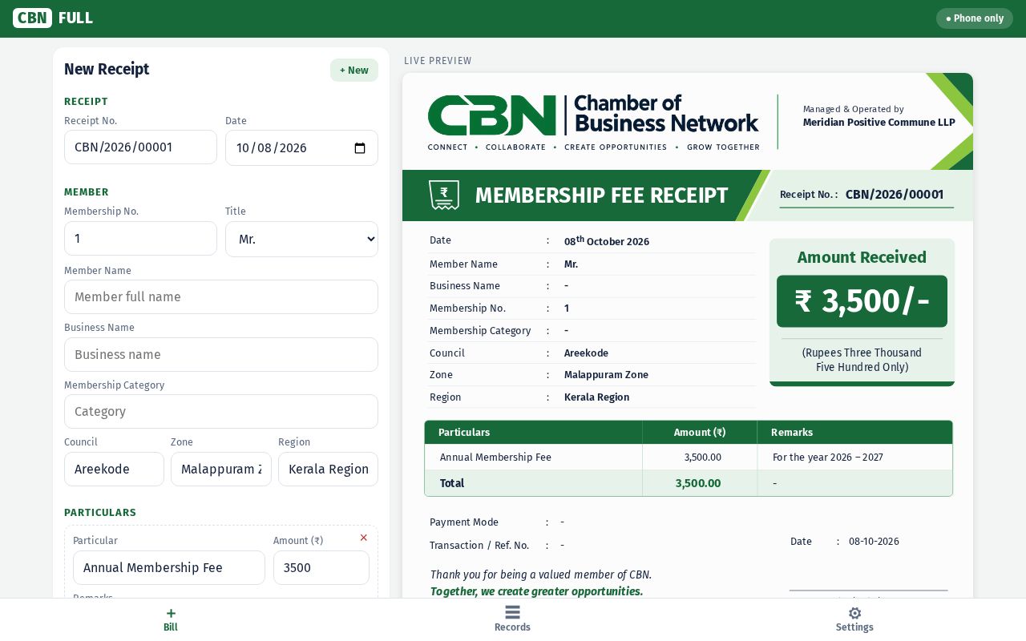Image resolution: width=1026 pixels, height=641 pixels.
Task: Edit the Zone field showing Malappuram
Action: pyautogui.click(x=221, y=469)
